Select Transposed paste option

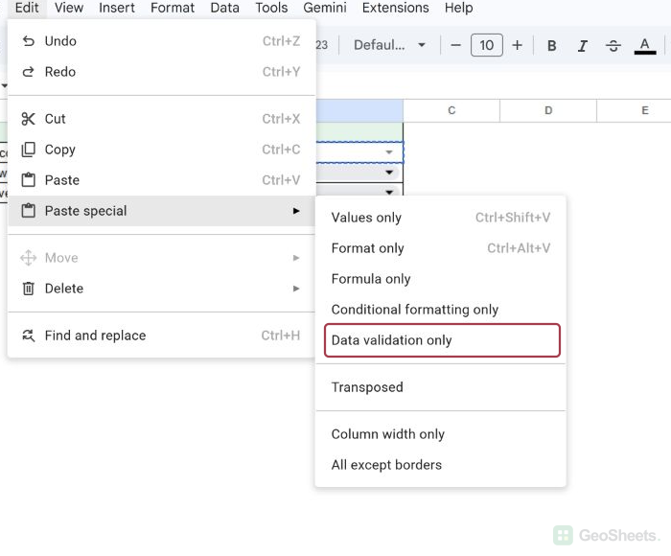[441, 387]
